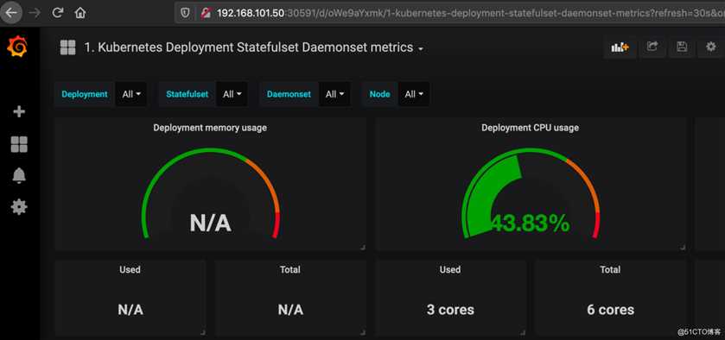This screenshot has height=340, width=725.
Task: Open Deployment CPU usage panel title menu
Action: [x=530, y=128]
